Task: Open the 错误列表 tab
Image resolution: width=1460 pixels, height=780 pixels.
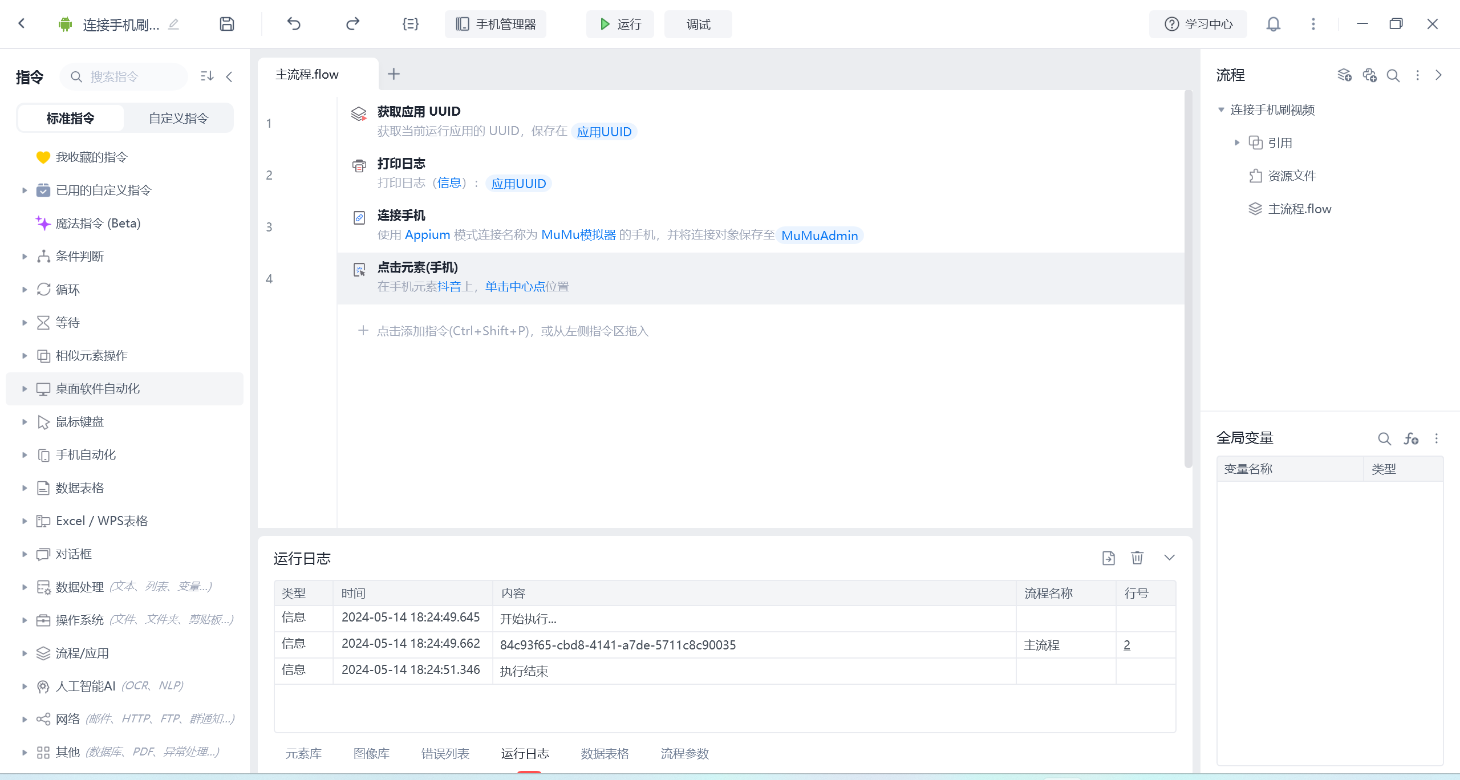Action: tap(445, 753)
